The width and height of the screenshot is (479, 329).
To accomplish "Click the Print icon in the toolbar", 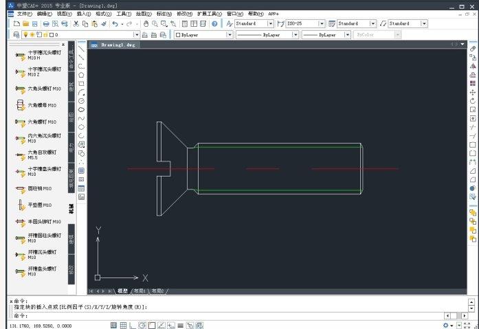I will [x=46, y=23].
